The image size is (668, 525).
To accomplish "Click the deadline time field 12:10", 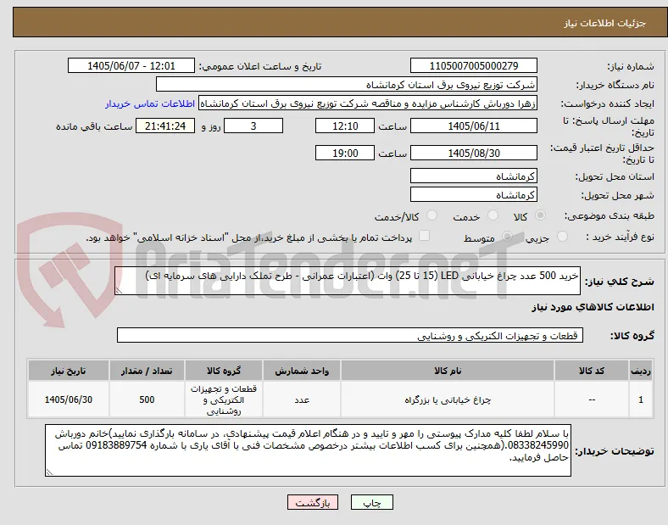I will pyautogui.click(x=345, y=126).
